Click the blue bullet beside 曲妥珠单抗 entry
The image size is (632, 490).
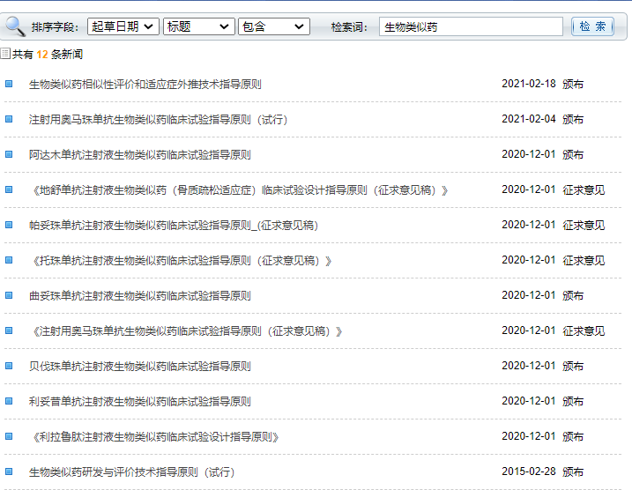[9, 295]
